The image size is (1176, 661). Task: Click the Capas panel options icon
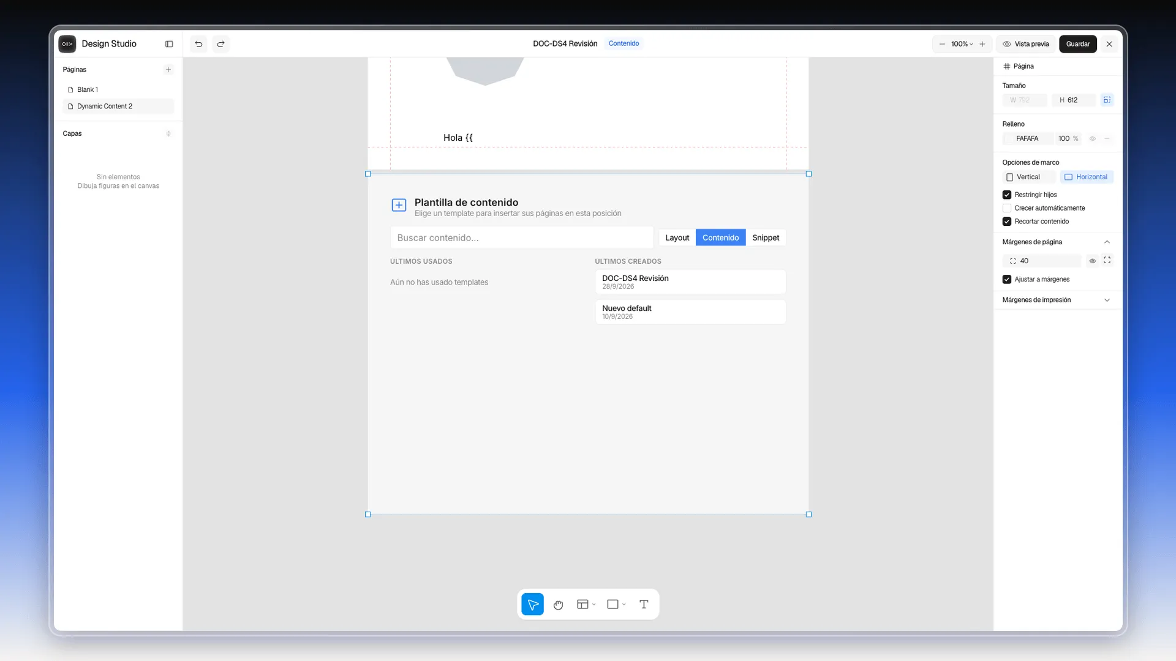(x=168, y=133)
